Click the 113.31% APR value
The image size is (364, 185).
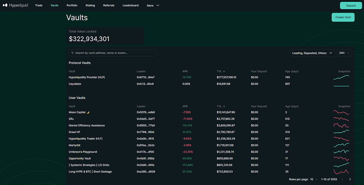click(187, 125)
